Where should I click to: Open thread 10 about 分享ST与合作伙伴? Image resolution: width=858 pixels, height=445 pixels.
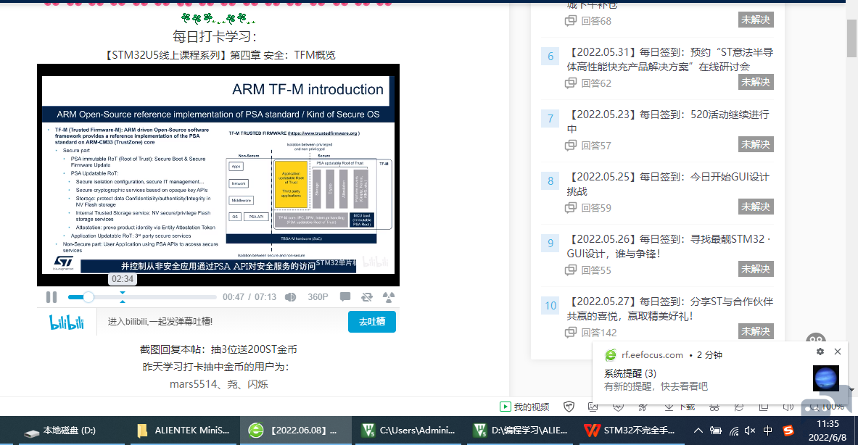coord(669,308)
